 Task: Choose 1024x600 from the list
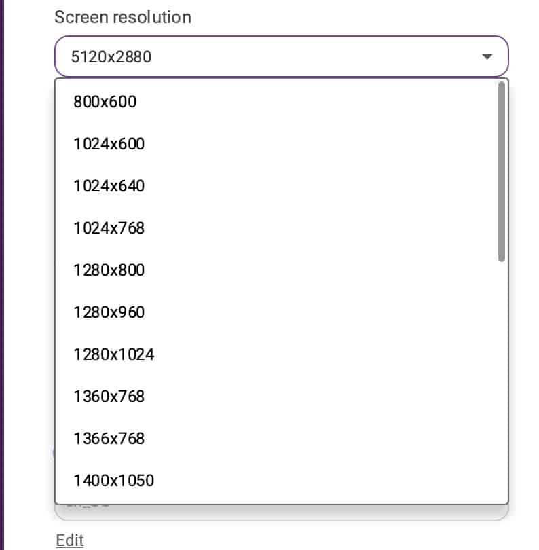[109, 144]
